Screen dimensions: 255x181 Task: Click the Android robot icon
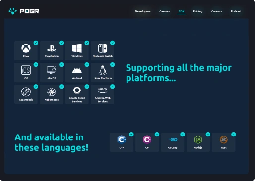[x=77, y=70]
